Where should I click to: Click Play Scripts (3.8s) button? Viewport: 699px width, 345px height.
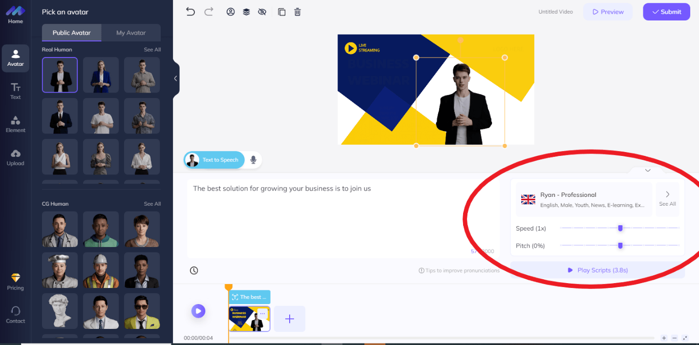(597, 270)
